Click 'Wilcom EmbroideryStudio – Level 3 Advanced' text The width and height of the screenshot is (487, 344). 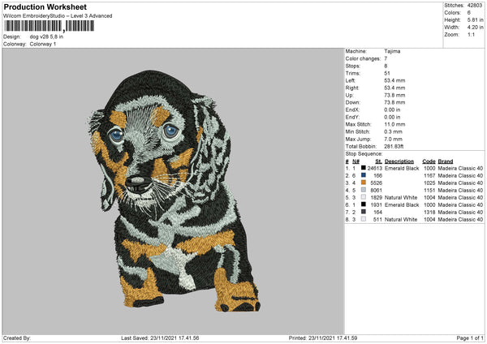(58, 16)
